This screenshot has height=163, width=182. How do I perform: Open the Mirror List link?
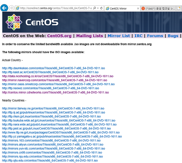coord(119,36)
